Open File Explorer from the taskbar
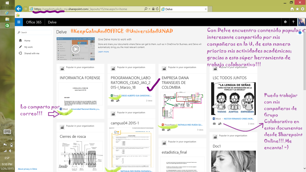 tap(7, 19)
